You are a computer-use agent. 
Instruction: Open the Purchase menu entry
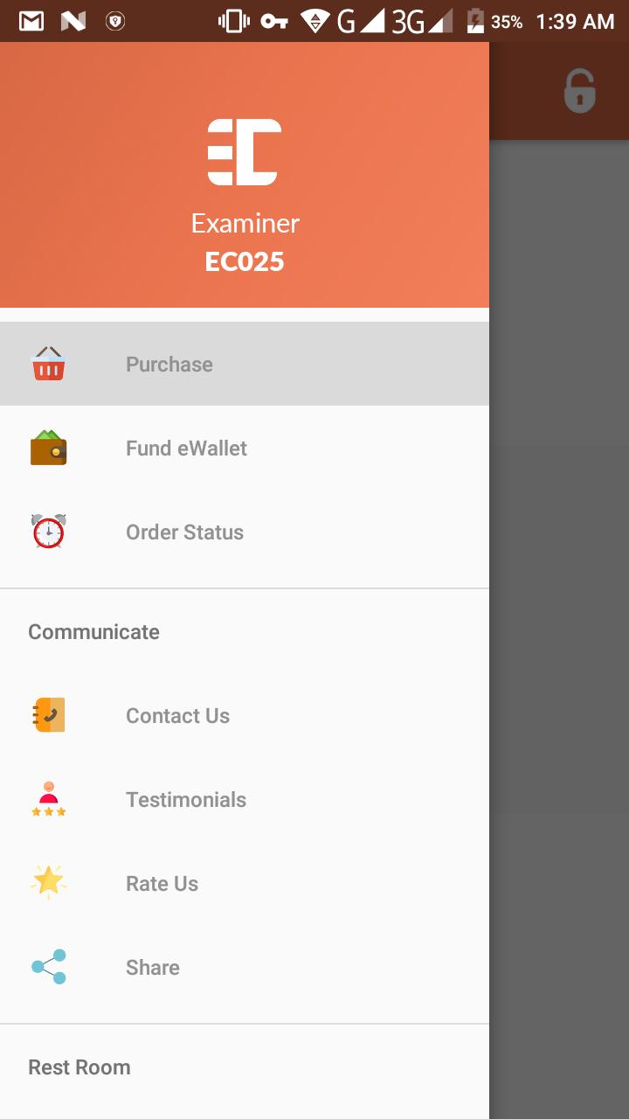point(245,364)
